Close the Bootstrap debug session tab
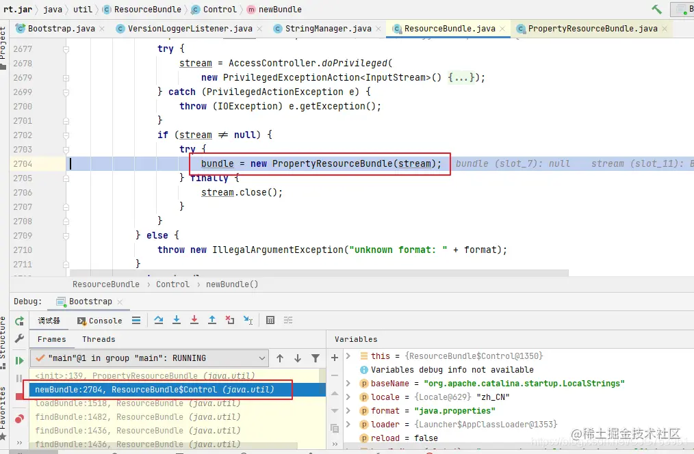694x454 pixels. point(120,302)
